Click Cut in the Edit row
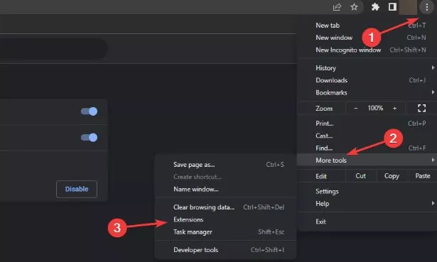The image size is (437, 262). point(361,176)
